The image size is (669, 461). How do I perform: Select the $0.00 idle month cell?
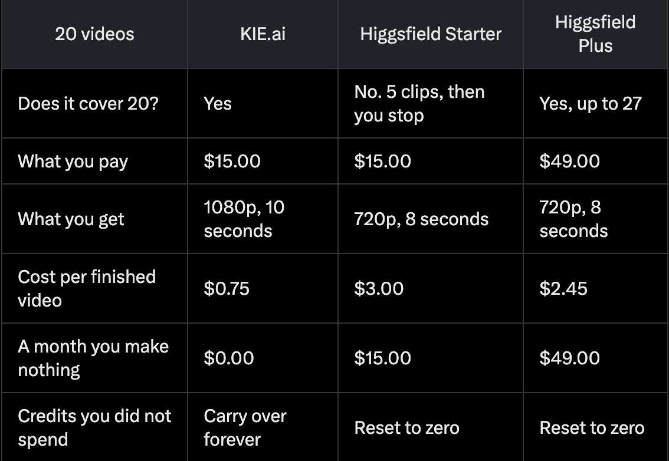[229, 358]
